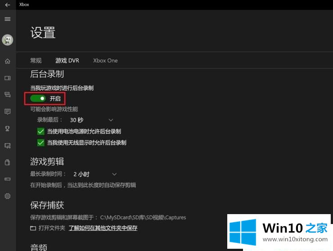Image resolution: width=333 pixels, height=251 pixels.
Task: Open Settings gear icon in sidebar
Action: [x=8, y=196]
